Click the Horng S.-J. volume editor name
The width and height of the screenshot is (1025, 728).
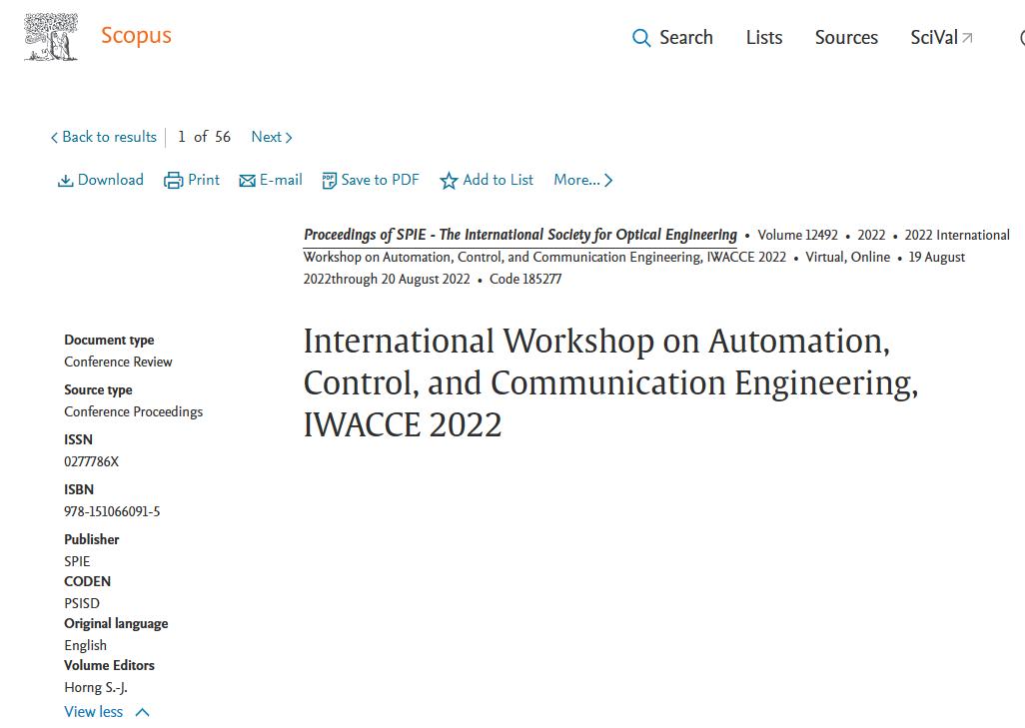(96, 687)
